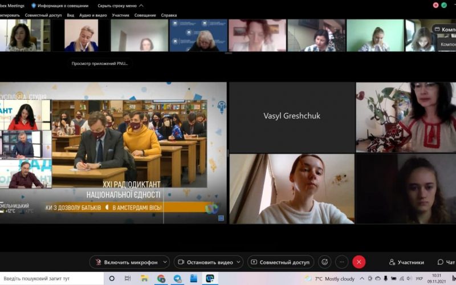This screenshot has height=285, width=456.
Task: Click the red leave meeting button
Action: 359,262
